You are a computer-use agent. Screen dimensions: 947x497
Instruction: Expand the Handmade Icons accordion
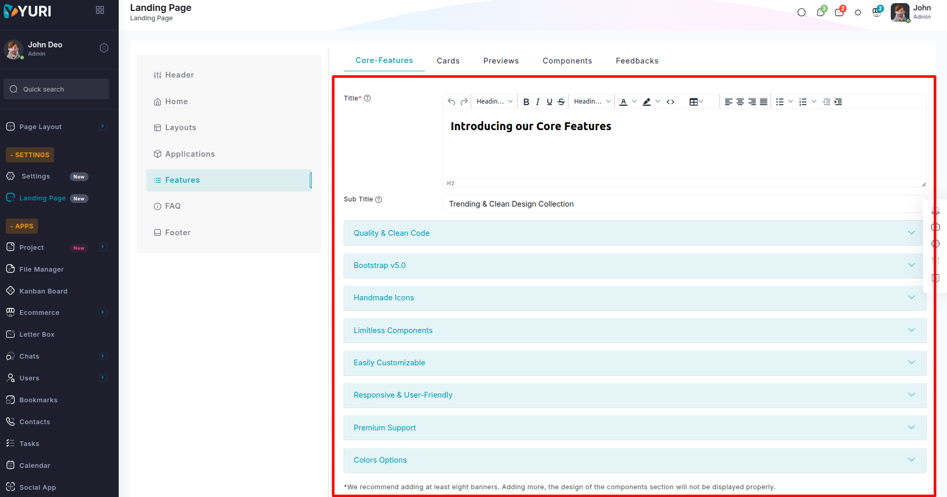pos(635,298)
